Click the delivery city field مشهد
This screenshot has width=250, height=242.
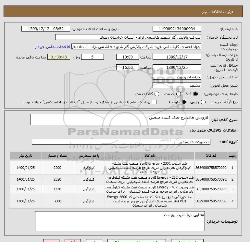[x=177, y=85]
